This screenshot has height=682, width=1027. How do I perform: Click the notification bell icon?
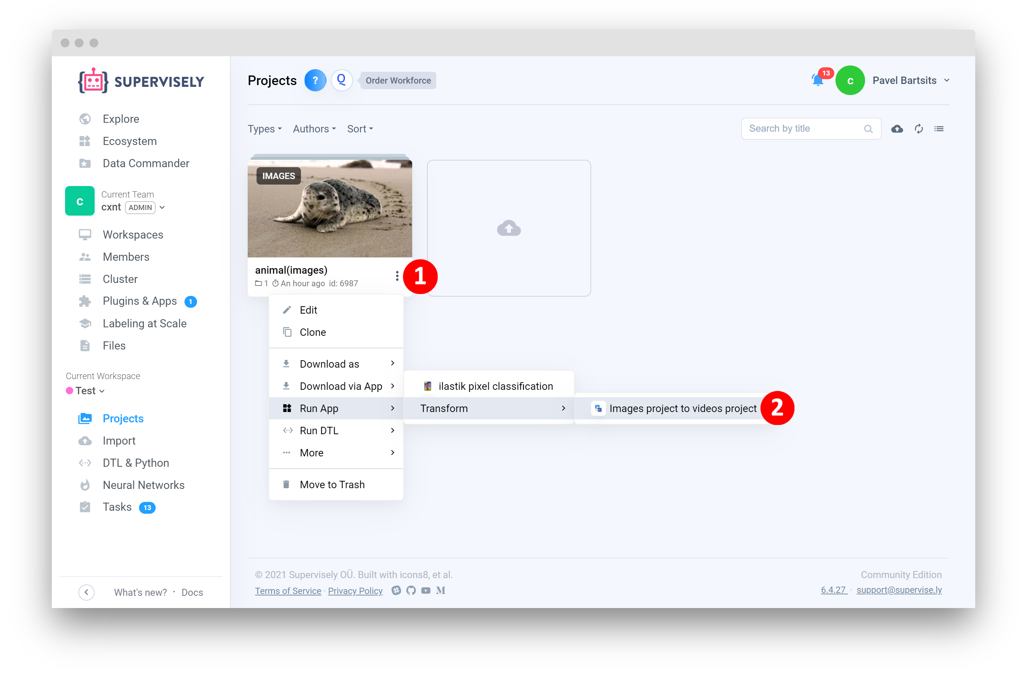click(x=817, y=80)
